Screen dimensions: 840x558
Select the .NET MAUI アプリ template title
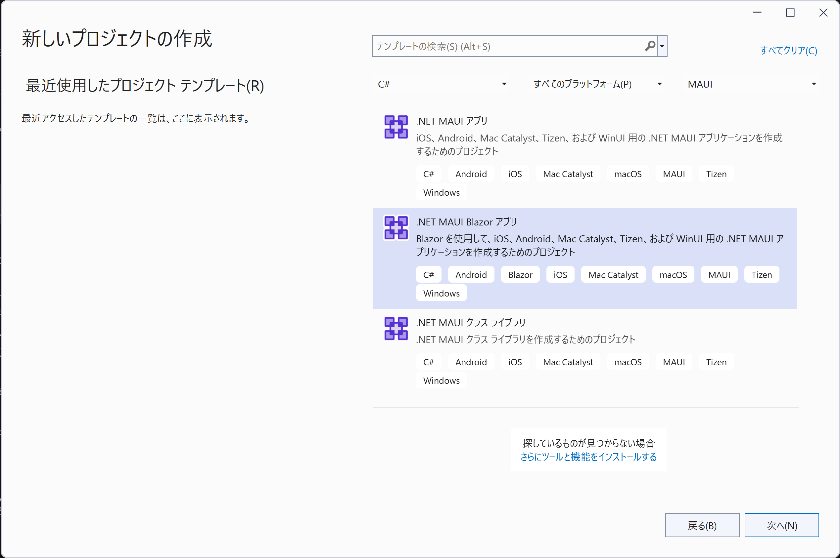pos(452,121)
